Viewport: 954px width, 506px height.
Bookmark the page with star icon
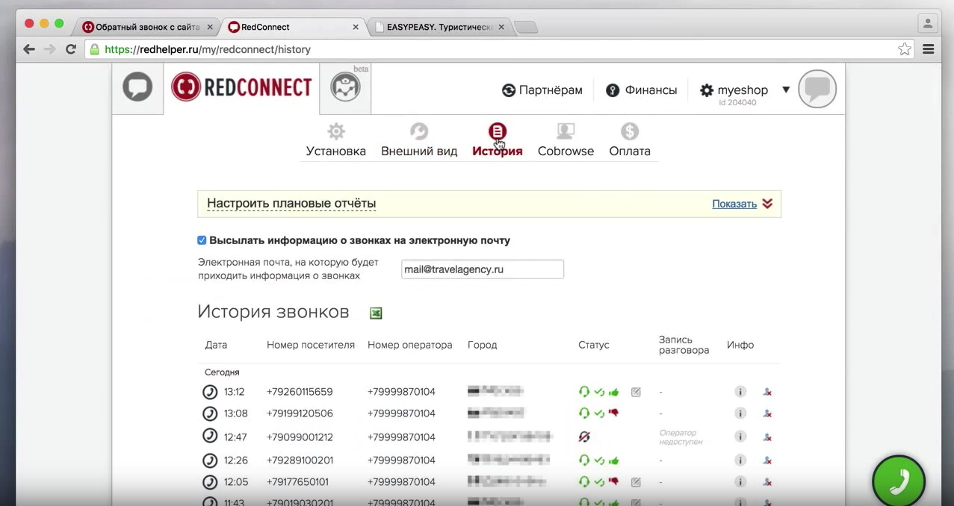[x=904, y=49]
